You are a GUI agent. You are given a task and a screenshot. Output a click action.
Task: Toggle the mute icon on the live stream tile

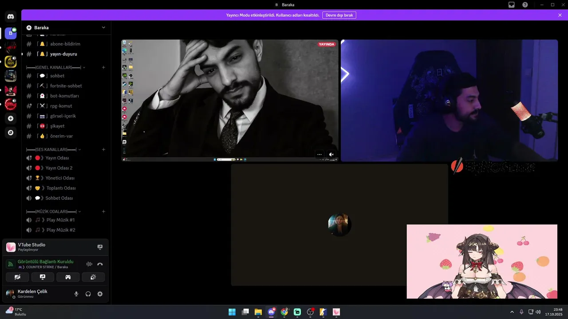click(331, 155)
